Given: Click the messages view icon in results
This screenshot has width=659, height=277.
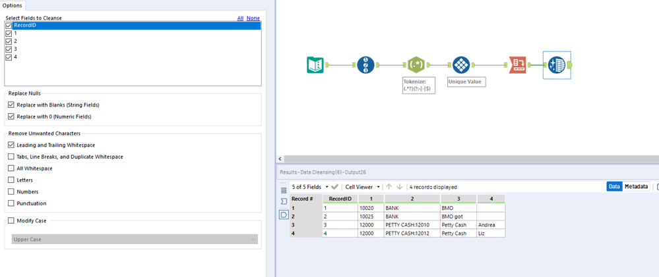Looking at the screenshot, I should coord(283,190).
